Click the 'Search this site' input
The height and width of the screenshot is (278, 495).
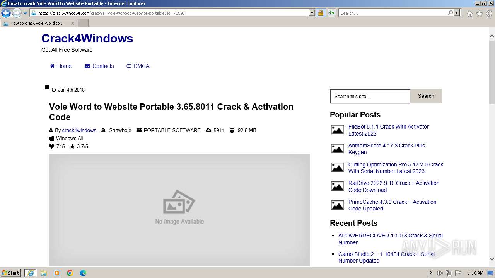(x=370, y=97)
